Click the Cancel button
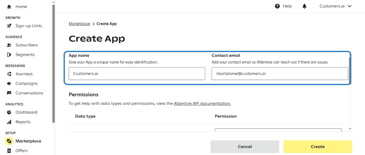The width and height of the screenshot is (365, 155). pyautogui.click(x=244, y=147)
